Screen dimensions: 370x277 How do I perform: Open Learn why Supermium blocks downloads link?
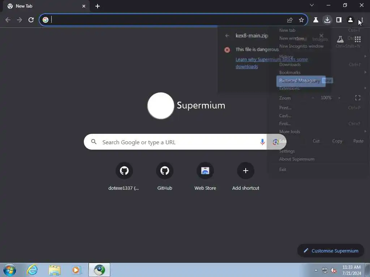click(272, 63)
